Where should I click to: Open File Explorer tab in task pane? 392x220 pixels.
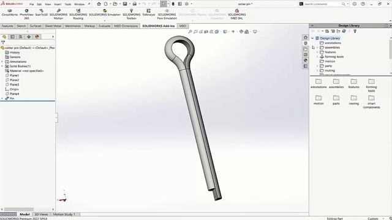306,49
